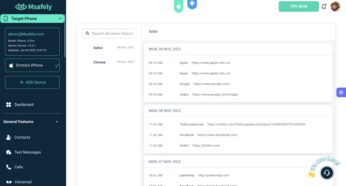Image resolution: width=346 pixels, height=186 pixels.
Task: Click the patterntap page title
Action: (187, 176)
